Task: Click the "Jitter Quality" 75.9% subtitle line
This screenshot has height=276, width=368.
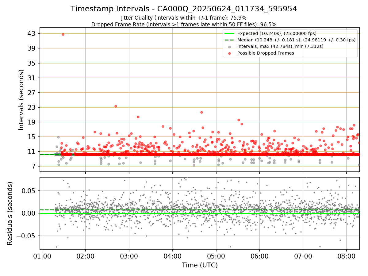Action: tap(184, 18)
